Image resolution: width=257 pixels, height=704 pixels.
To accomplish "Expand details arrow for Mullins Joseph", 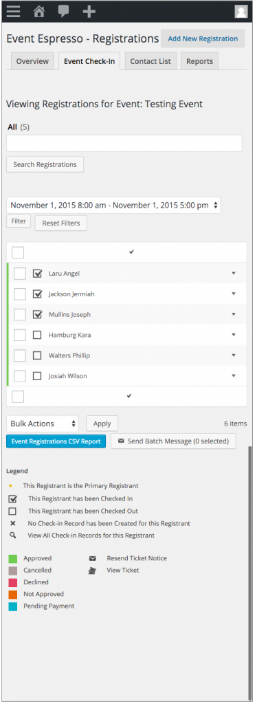I will pos(233,314).
